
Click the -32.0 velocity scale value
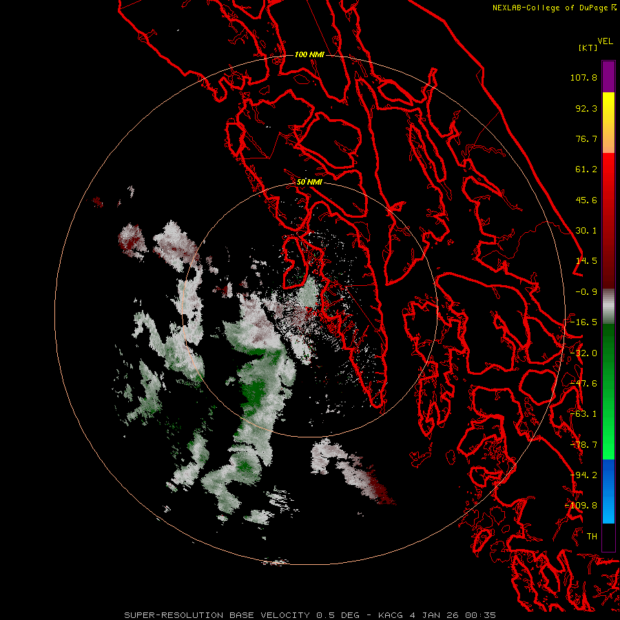pyautogui.click(x=583, y=353)
